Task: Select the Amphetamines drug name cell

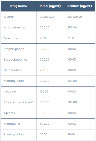Action: pos(19,28)
